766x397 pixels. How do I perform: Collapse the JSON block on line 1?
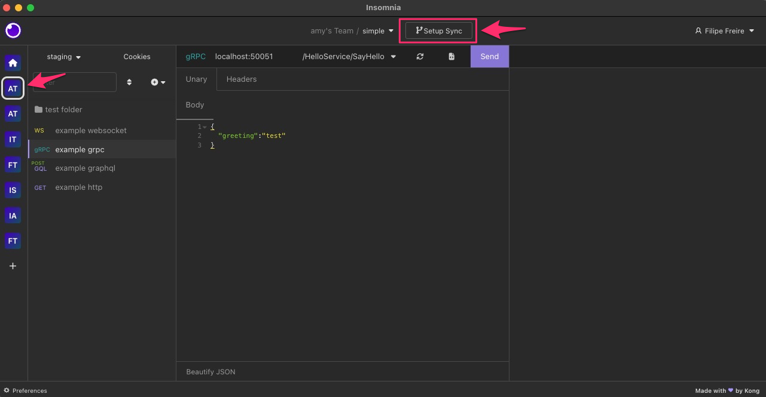205,127
